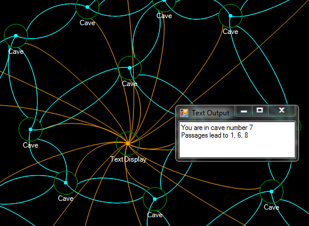Image resolution: width=309 pixels, height=226 pixels.
Task: Select the partially cut-off Cave node at top edge
Action: point(164,1)
